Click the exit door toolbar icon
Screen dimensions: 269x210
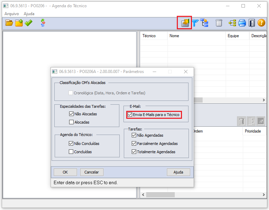(252, 23)
